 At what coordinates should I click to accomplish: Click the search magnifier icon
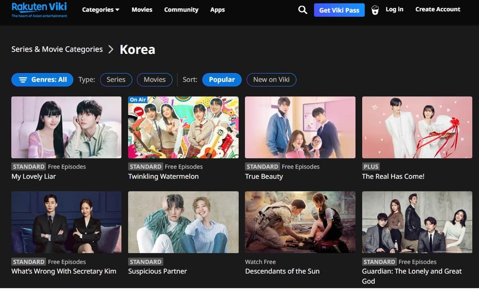click(x=302, y=10)
